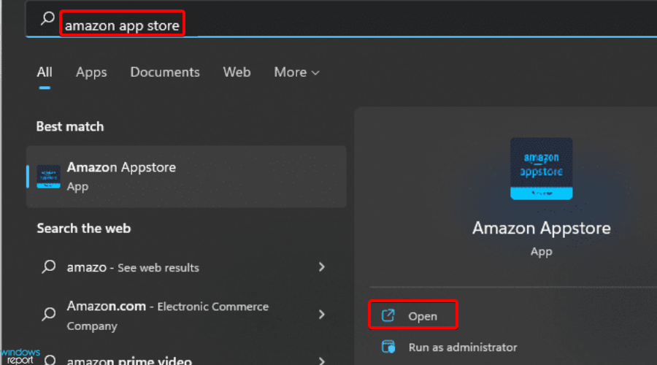Screen dimensions: 657x365
Task: Click the Open external-link icon
Action: click(389, 315)
